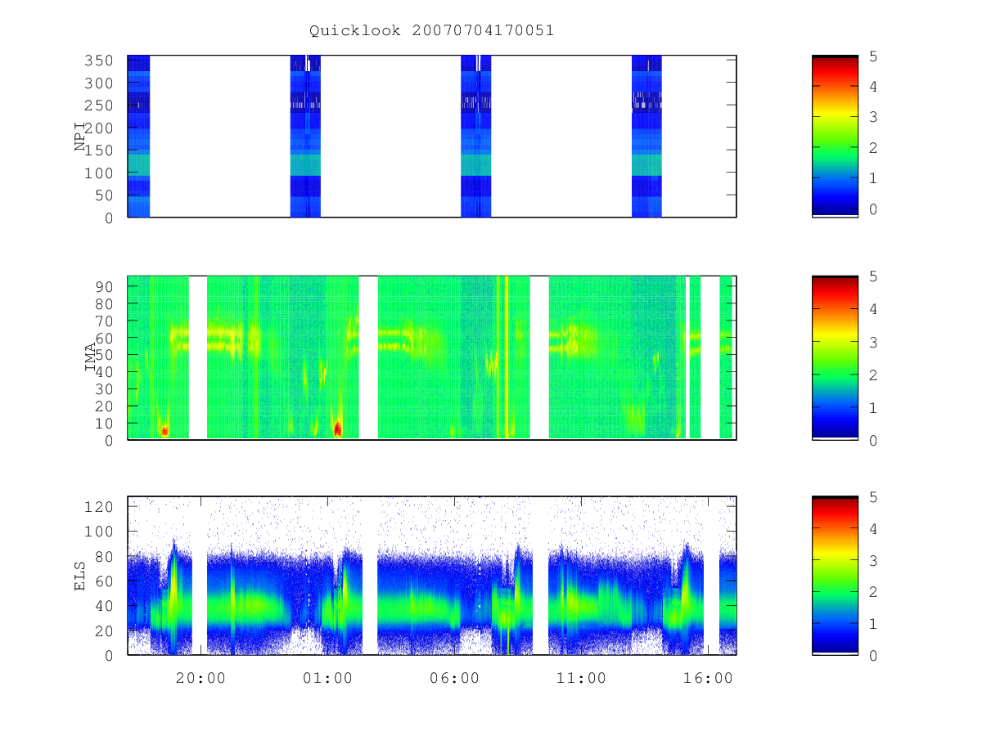Click the red hotspot near 01:00 in IMA
Viewport: 982px width, 736px height.
click(x=338, y=428)
